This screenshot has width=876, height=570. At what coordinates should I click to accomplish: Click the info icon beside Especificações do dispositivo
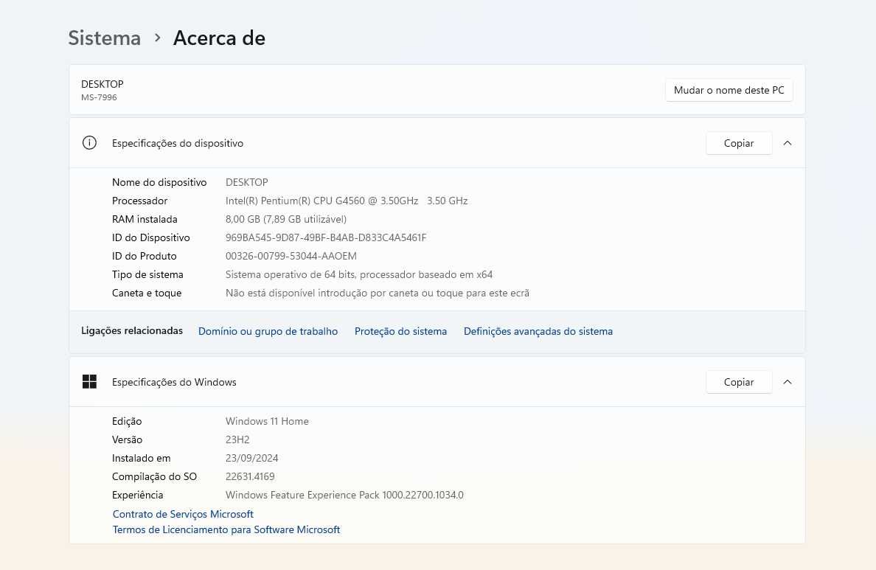pyautogui.click(x=89, y=143)
